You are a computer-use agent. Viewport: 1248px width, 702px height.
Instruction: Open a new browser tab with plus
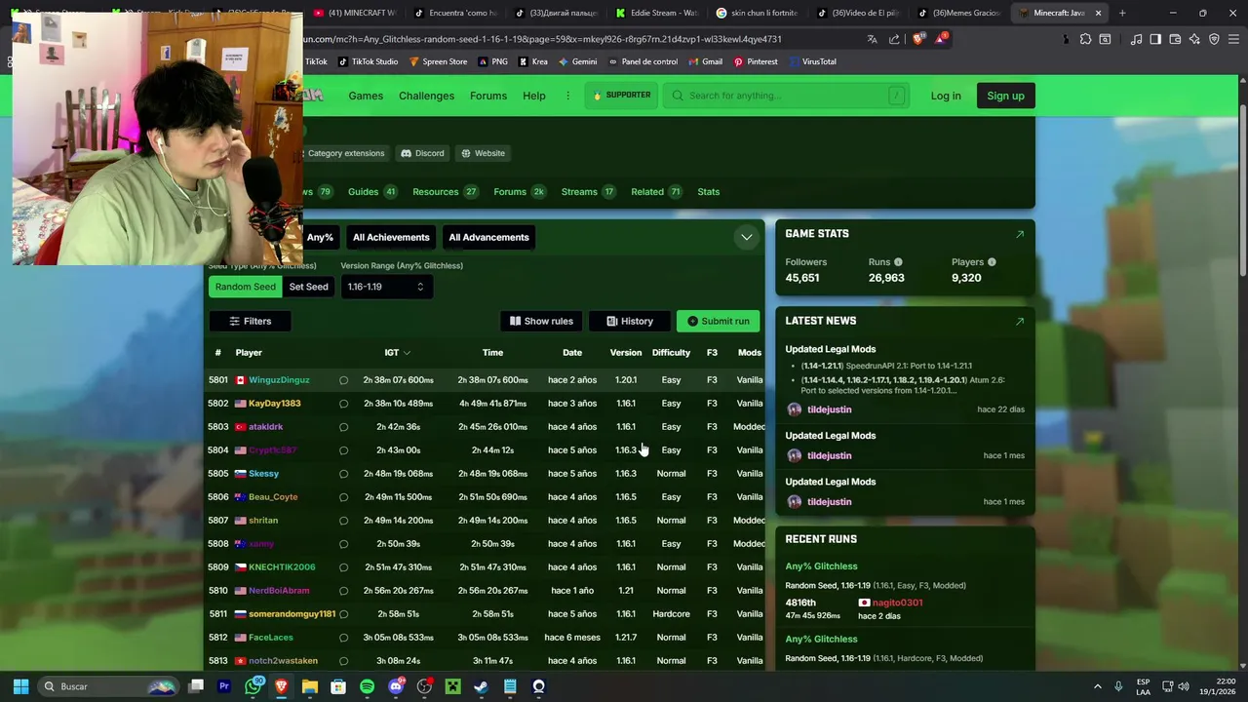[x=1122, y=13]
